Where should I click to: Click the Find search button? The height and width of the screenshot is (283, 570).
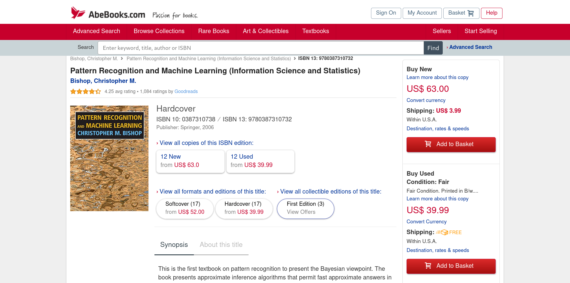click(433, 48)
